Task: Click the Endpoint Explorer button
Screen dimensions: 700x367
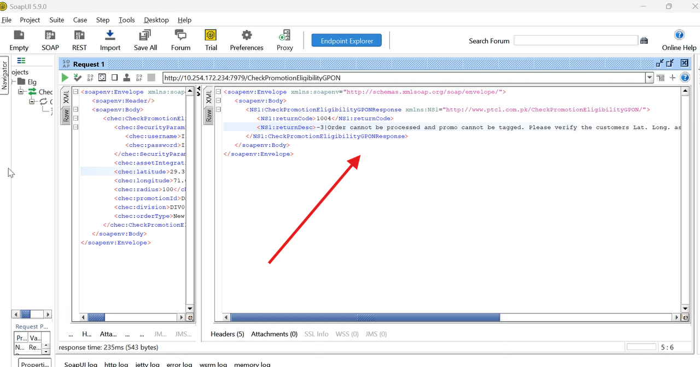Action: coord(347,40)
